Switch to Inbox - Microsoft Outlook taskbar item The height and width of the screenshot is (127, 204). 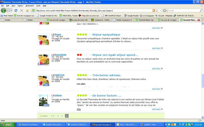[x=127, y=125]
